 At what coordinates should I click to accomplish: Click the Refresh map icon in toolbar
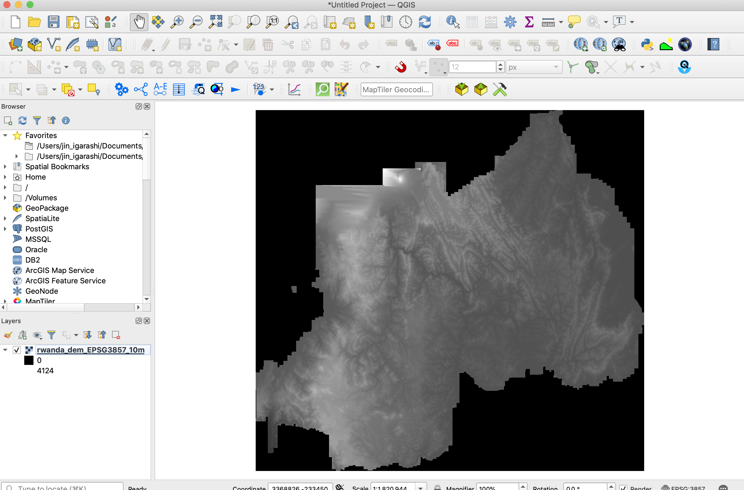click(x=425, y=22)
